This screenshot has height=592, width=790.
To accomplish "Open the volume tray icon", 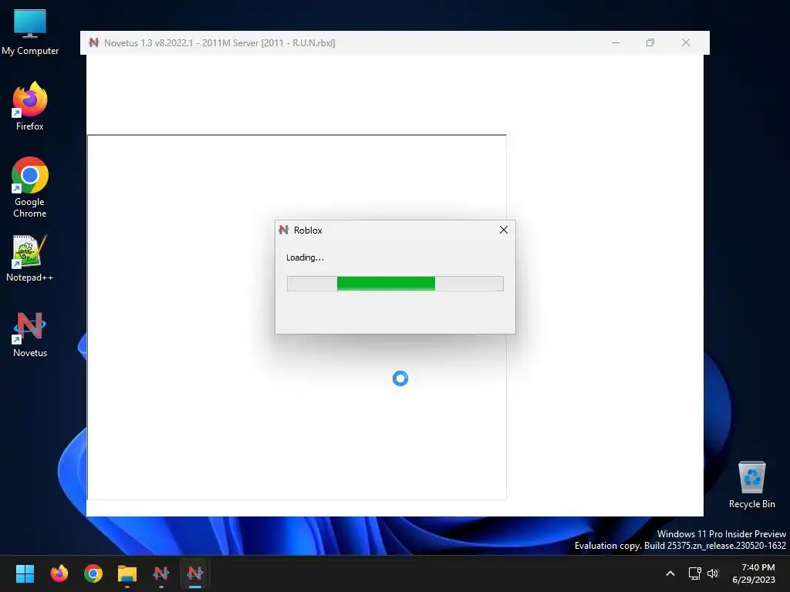I will [712, 573].
